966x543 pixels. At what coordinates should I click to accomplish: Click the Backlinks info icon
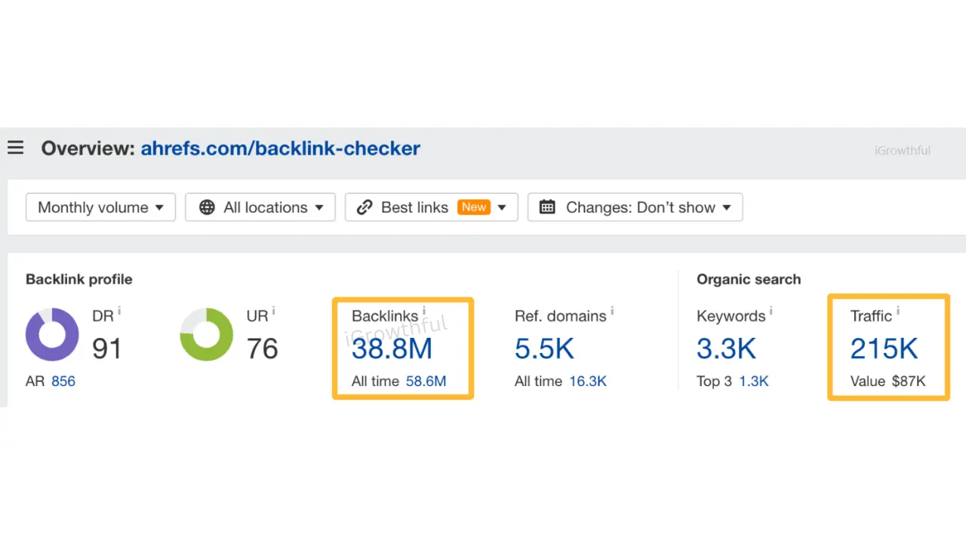(424, 311)
